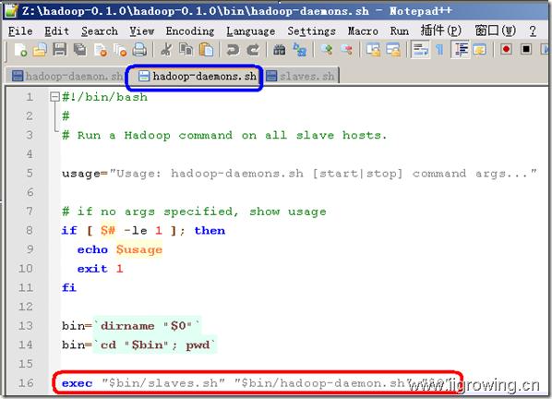Open the Language menu
Image resolution: width=552 pixels, height=399 pixels.
tap(251, 31)
